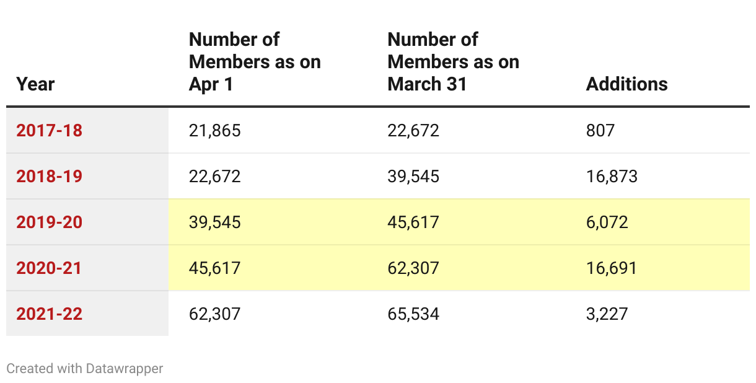Image resolution: width=756 pixels, height=383 pixels.
Task: Select the 2020-21 year row label
Action: tap(49, 268)
